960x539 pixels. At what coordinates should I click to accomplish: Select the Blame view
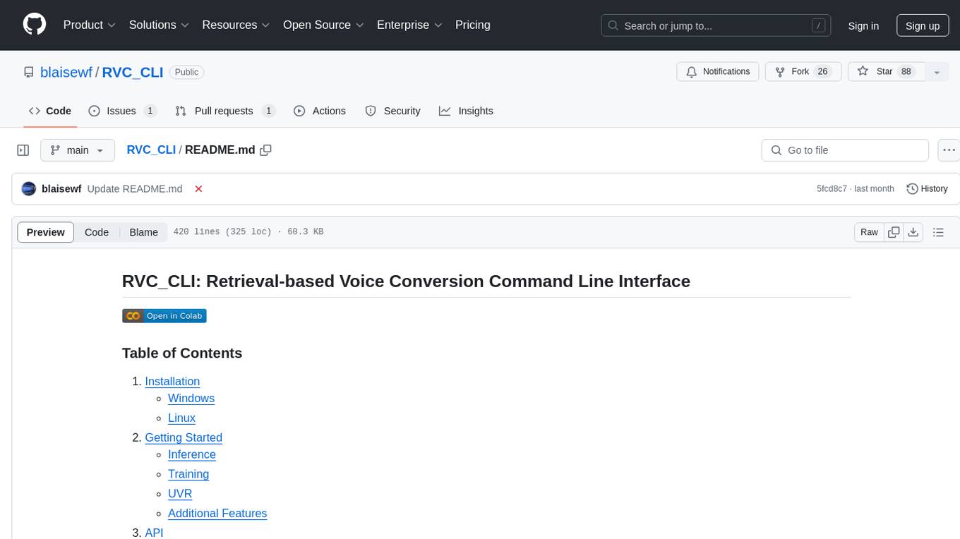(x=143, y=232)
